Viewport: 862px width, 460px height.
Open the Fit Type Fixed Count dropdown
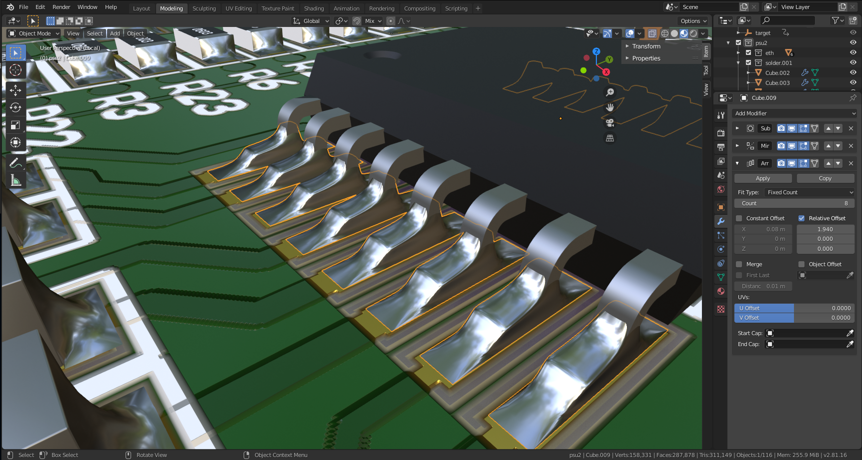809,192
